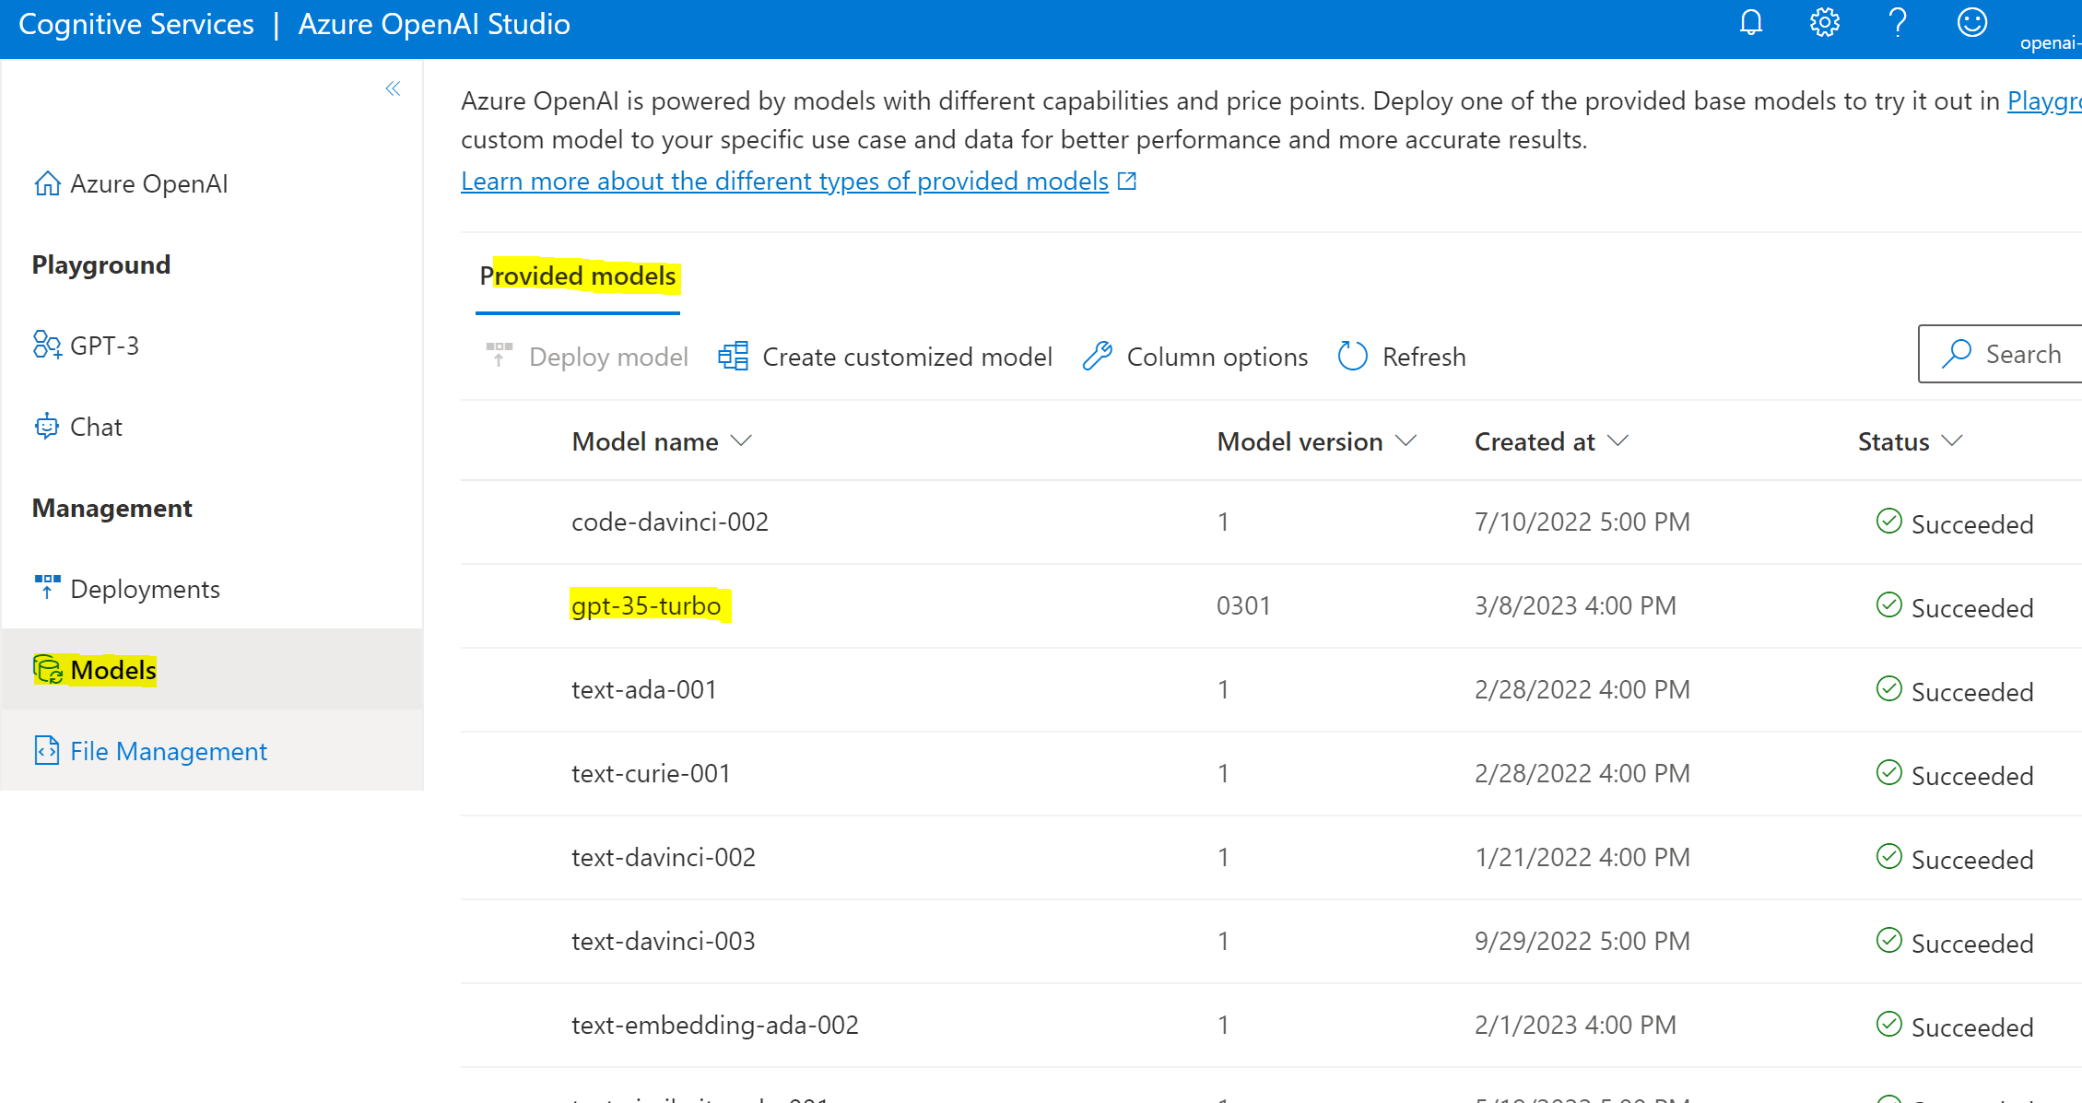Expand the Model version column chevron

coord(1406,441)
